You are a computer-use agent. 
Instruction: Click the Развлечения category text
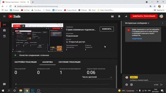72,36
